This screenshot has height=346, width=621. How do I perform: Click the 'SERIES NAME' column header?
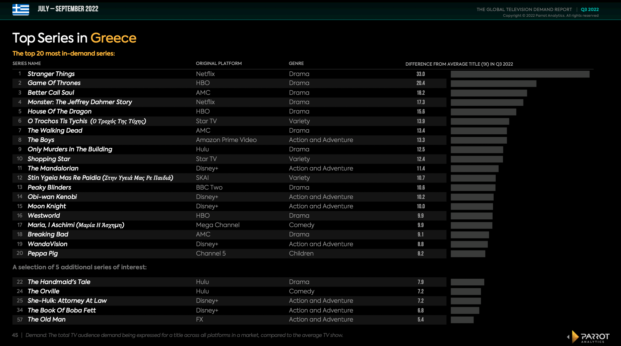click(x=27, y=63)
